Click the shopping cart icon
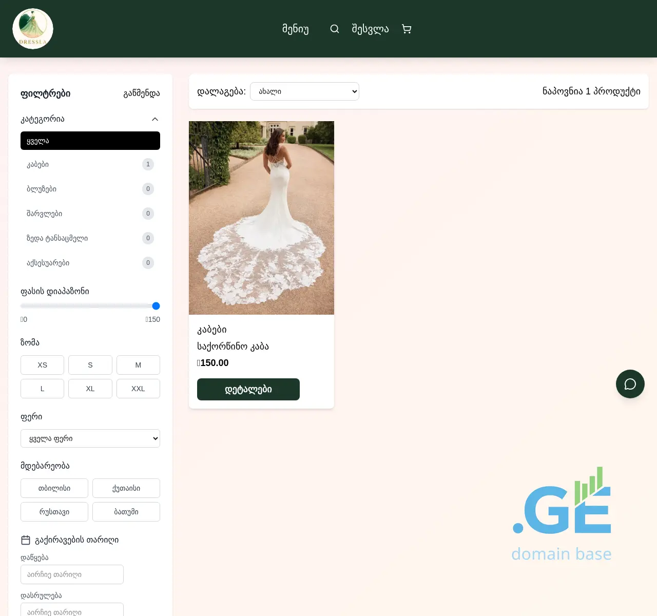Image resolution: width=657 pixels, height=616 pixels. 407,29
